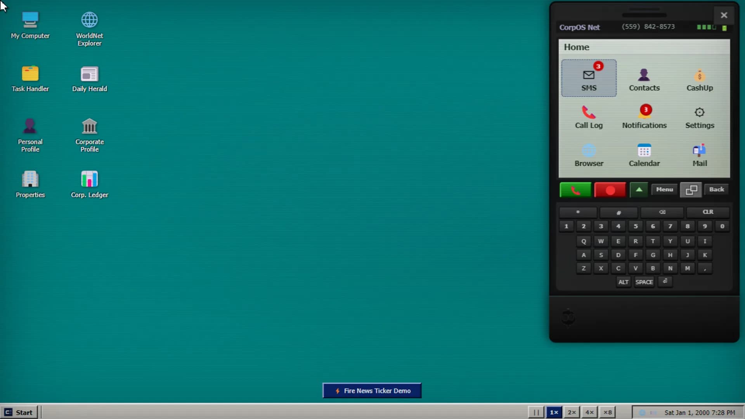
Task: Open the Corporate Profile icon
Action: [x=89, y=135]
